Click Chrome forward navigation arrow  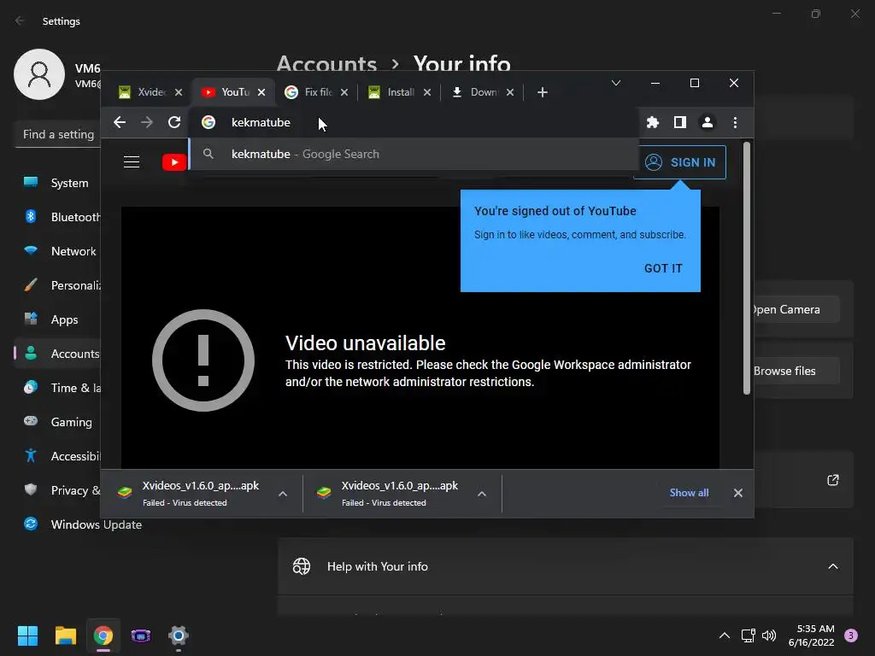click(x=147, y=122)
